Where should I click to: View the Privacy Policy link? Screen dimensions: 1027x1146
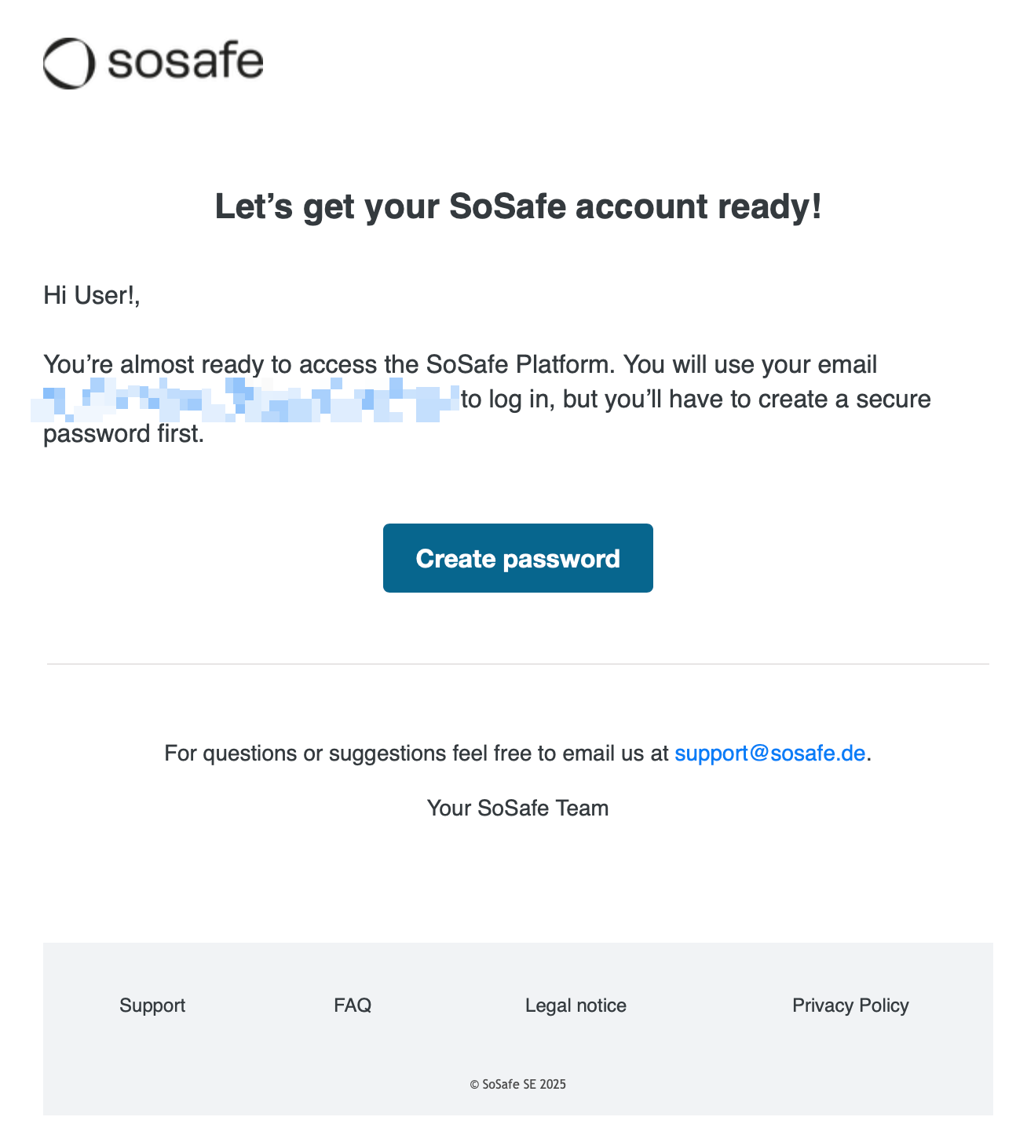[x=850, y=1005]
